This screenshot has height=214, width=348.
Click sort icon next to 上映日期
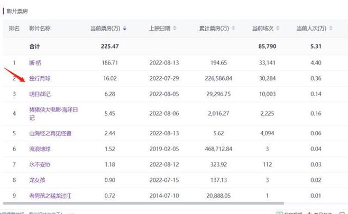click(x=175, y=29)
